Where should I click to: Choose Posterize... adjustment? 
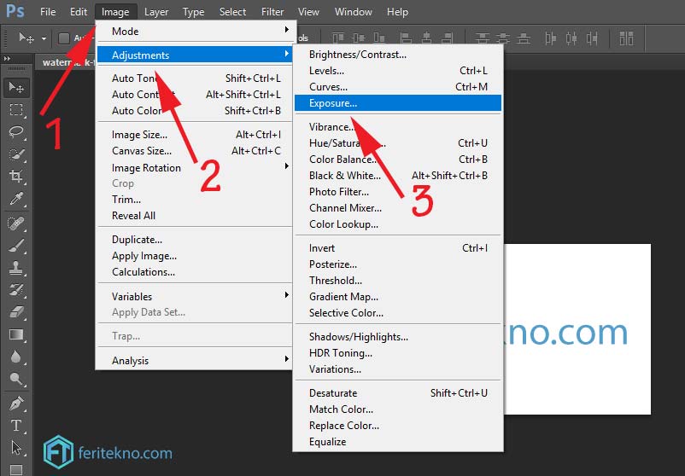coord(398,264)
